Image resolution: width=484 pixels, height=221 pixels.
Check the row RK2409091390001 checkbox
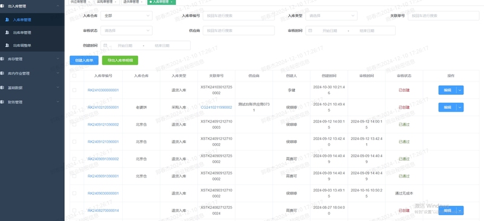[74, 176]
